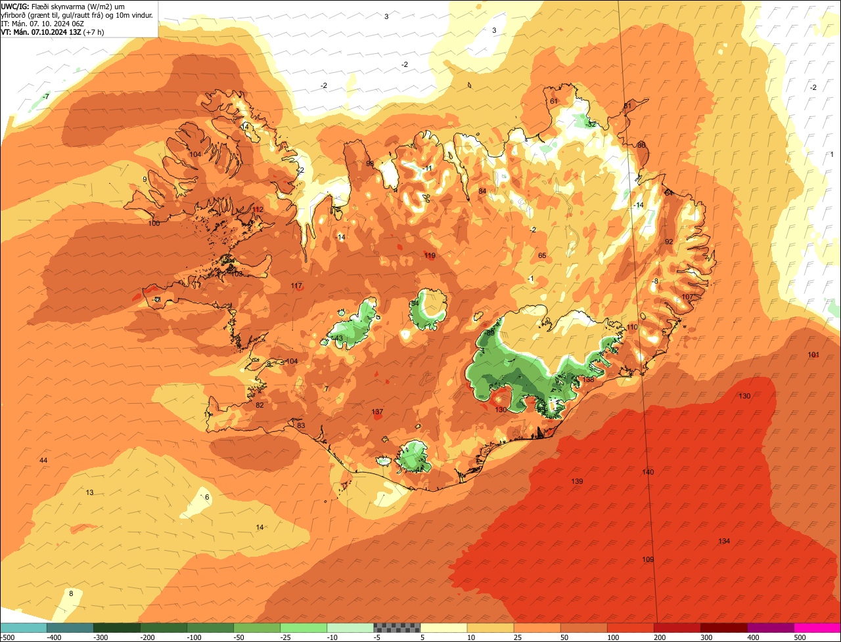Click the '200' legend label

coord(660,637)
